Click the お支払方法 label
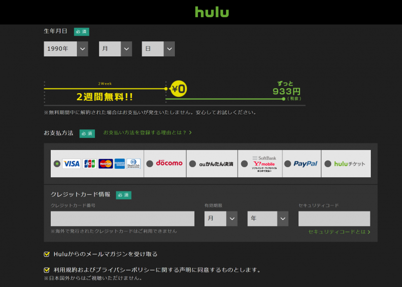Image resolution: width=402 pixels, height=287 pixels. pyautogui.click(x=58, y=133)
